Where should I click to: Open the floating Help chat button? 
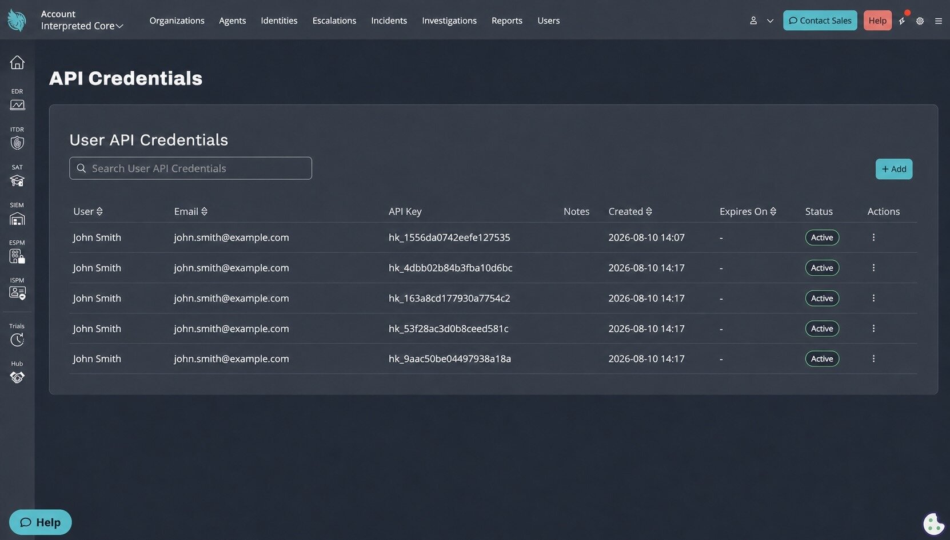[x=40, y=522]
